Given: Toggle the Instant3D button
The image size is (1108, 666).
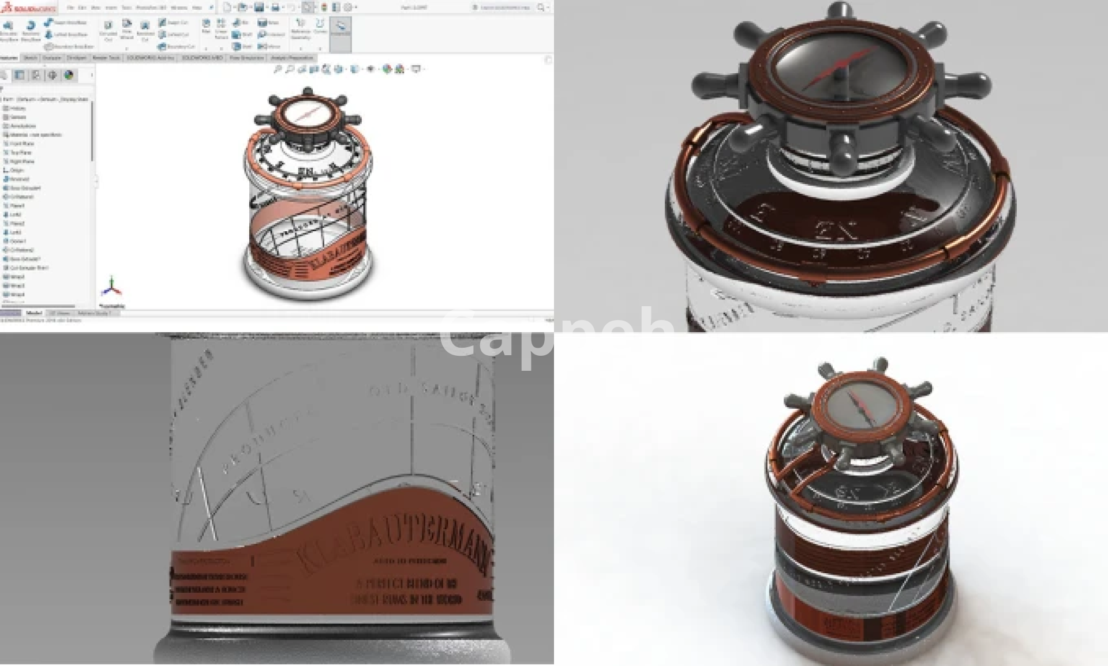Looking at the screenshot, I should pyautogui.click(x=340, y=28).
